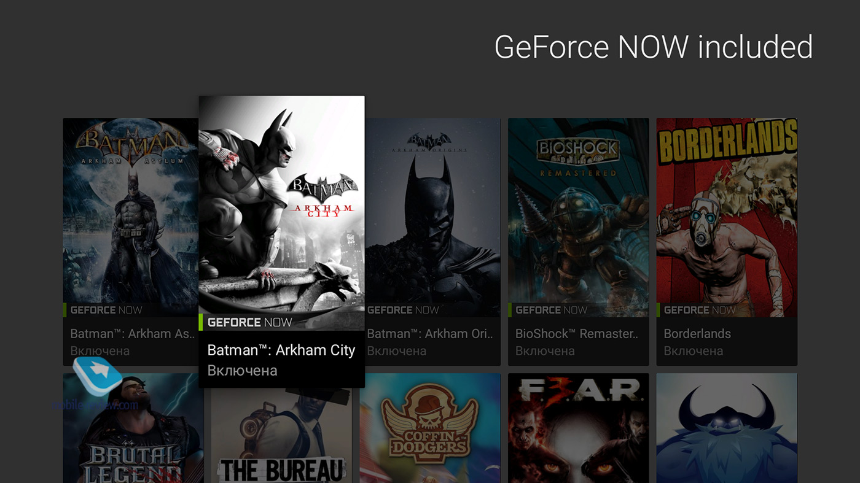Select the blue horned monster game cover
The image size is (860, 483).
pyautogui.click(x=727, y=428)
